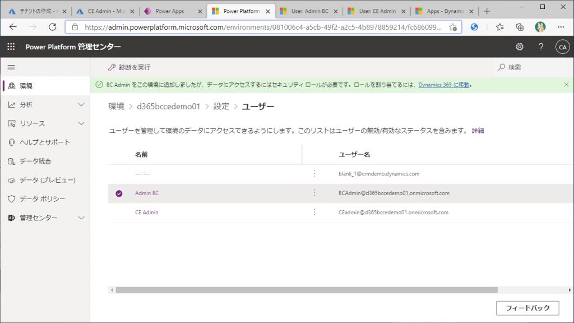Image resolution: width=574 pixels, height=323 pixels.
Task: Open the Admin BC user link
Action: point(147,193)
